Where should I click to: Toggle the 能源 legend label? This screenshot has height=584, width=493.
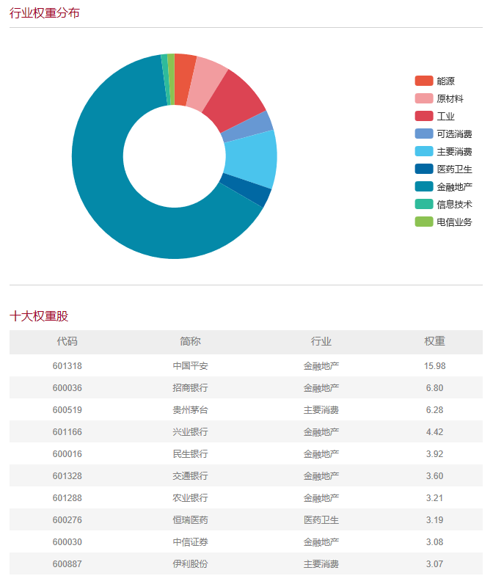(x=445, y=81)
